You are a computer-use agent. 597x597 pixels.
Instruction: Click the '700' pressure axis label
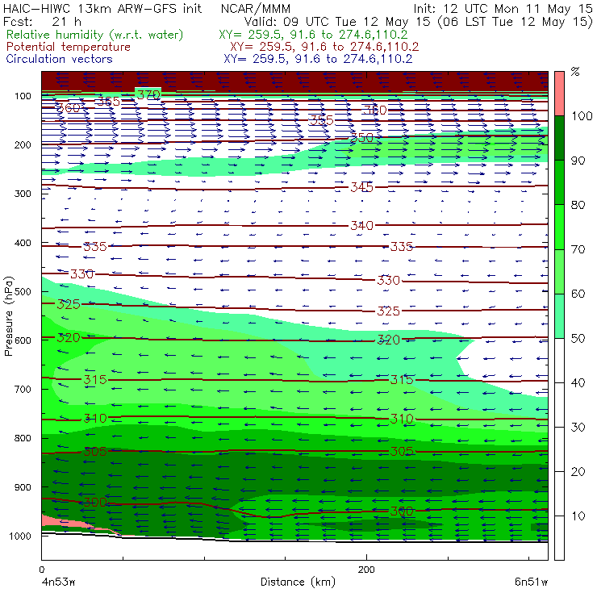coord(23,389)
